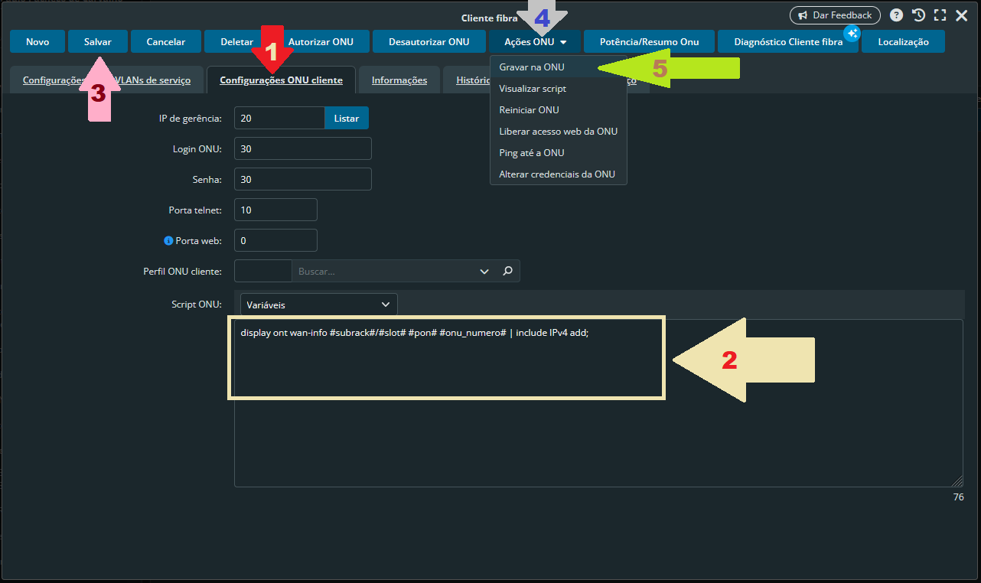
Task: Switch to the Informações tab
Action: pos(399,80)
